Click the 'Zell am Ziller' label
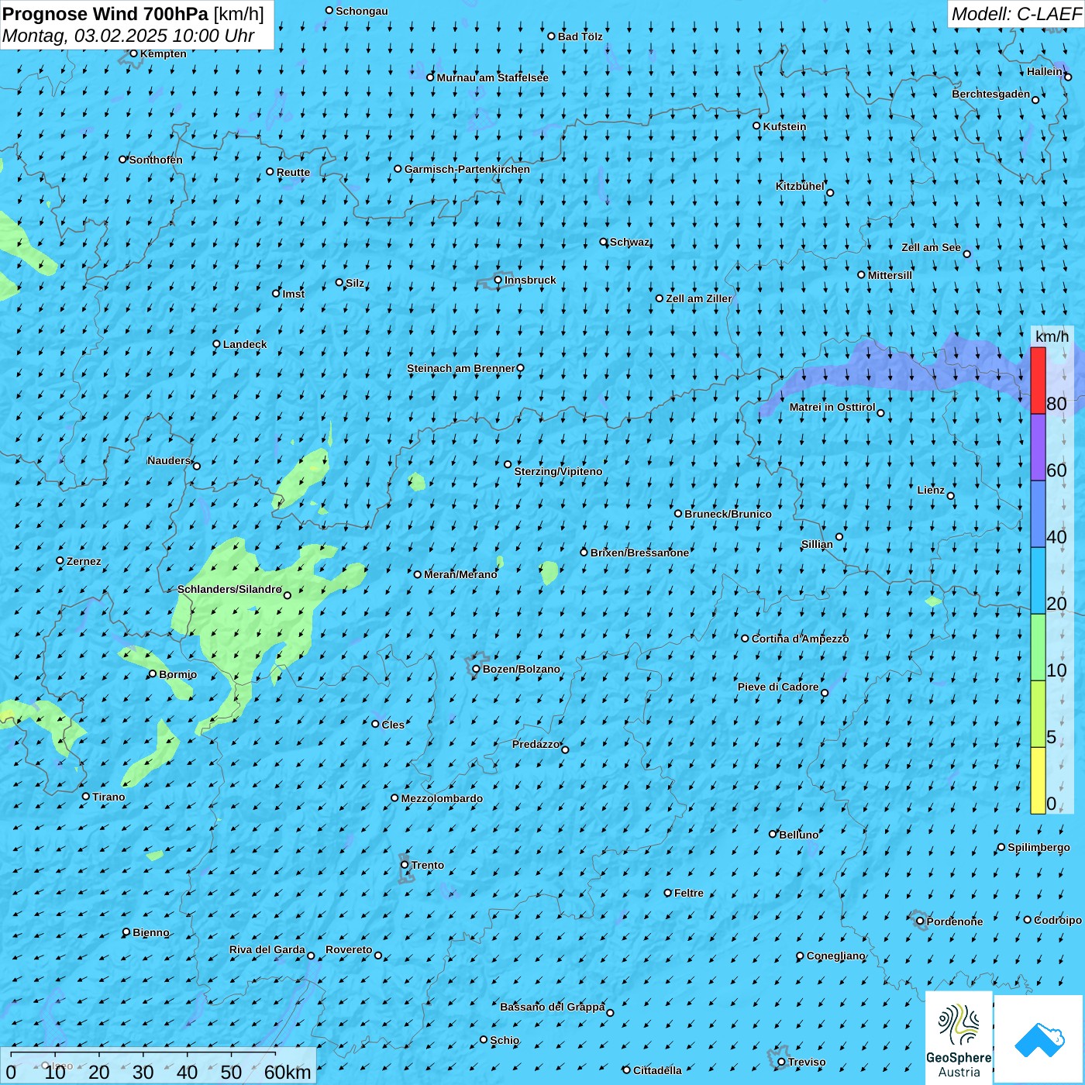This screenshot has height=1085, width=1085. tap(698, 298)
